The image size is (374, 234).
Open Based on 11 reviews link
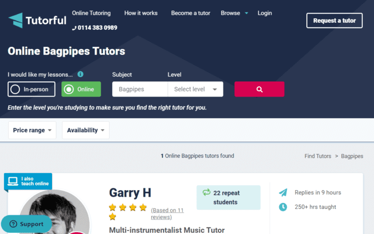pyautogui.click(x=167, y=214)
